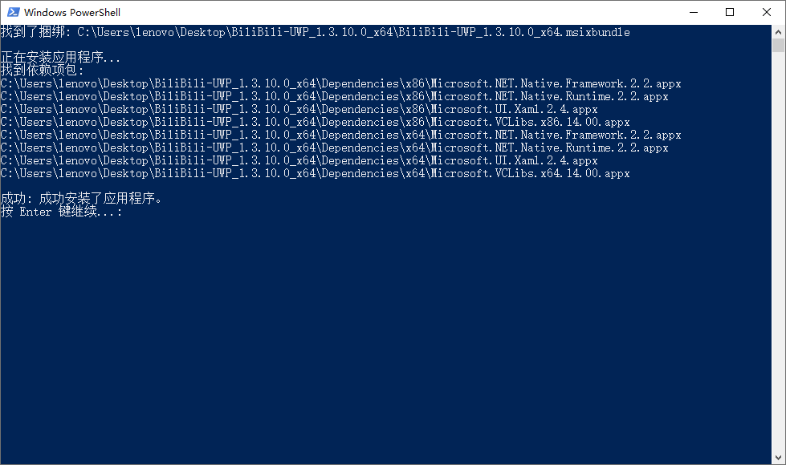Screen dimensions: 786x465
Task: Click the "成功安装了应用程序" success message
Action: tap(81, 199)
